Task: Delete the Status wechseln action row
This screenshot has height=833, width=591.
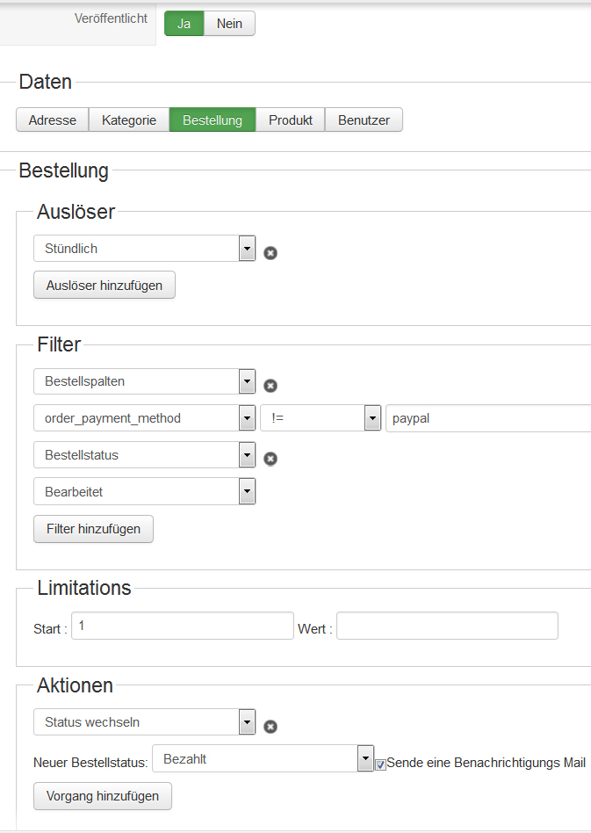Action: coord(270,727)
